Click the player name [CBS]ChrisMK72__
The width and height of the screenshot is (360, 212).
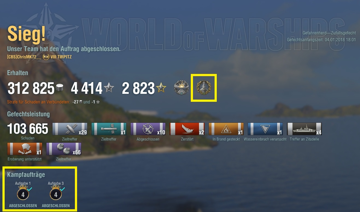point(25,57)
